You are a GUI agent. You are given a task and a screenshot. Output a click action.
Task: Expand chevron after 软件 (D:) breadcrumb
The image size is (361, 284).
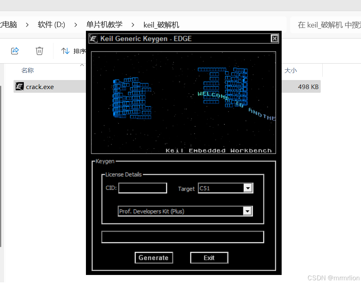(76, 25)
